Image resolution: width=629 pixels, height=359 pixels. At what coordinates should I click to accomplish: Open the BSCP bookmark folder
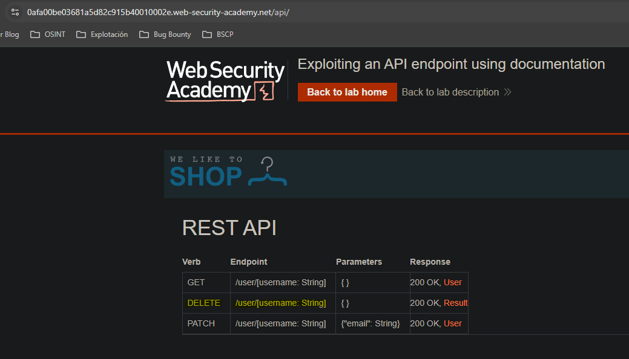[x=218, y=34]
